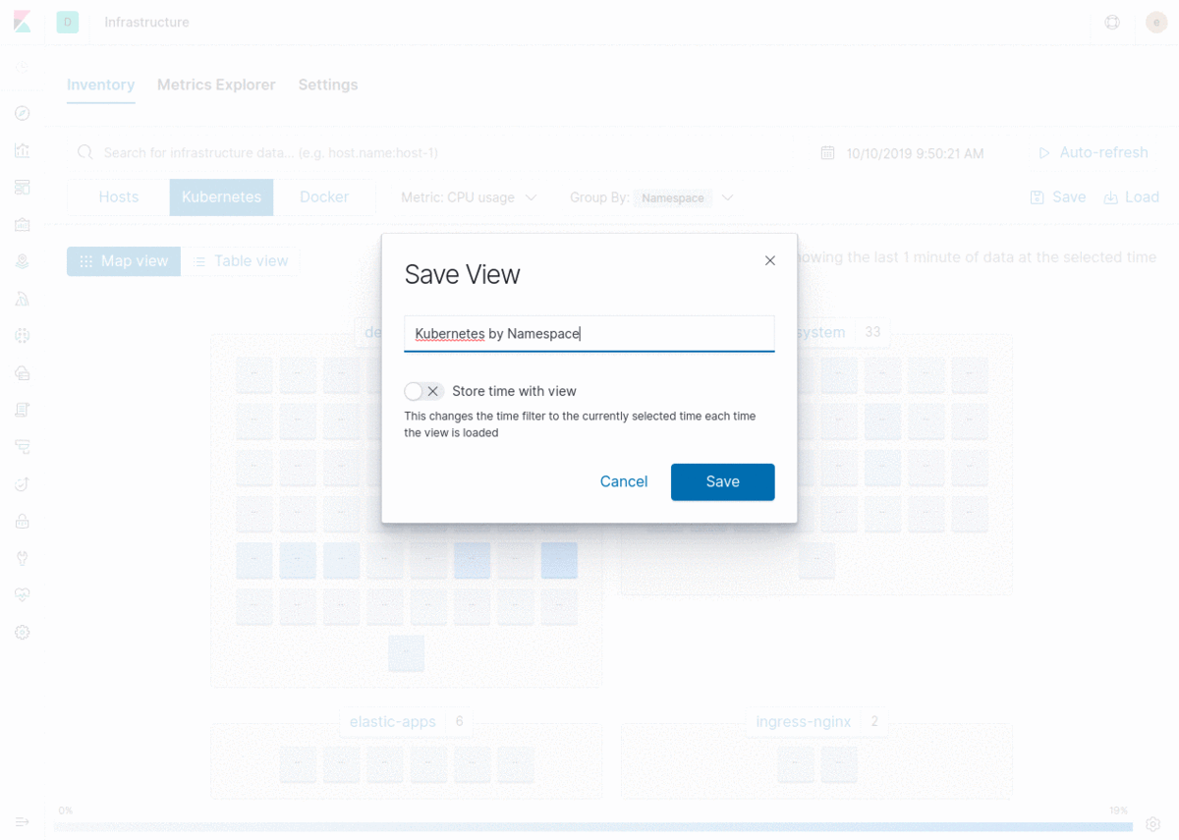Switch to the Settings tab

click(x=328, y=84)
